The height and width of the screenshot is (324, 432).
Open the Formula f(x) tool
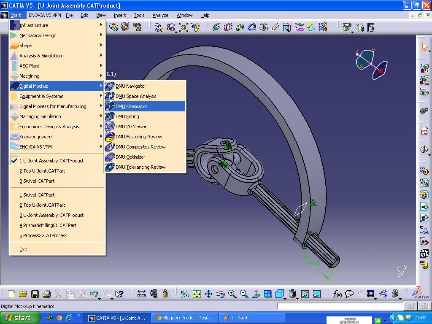[337, 293]
